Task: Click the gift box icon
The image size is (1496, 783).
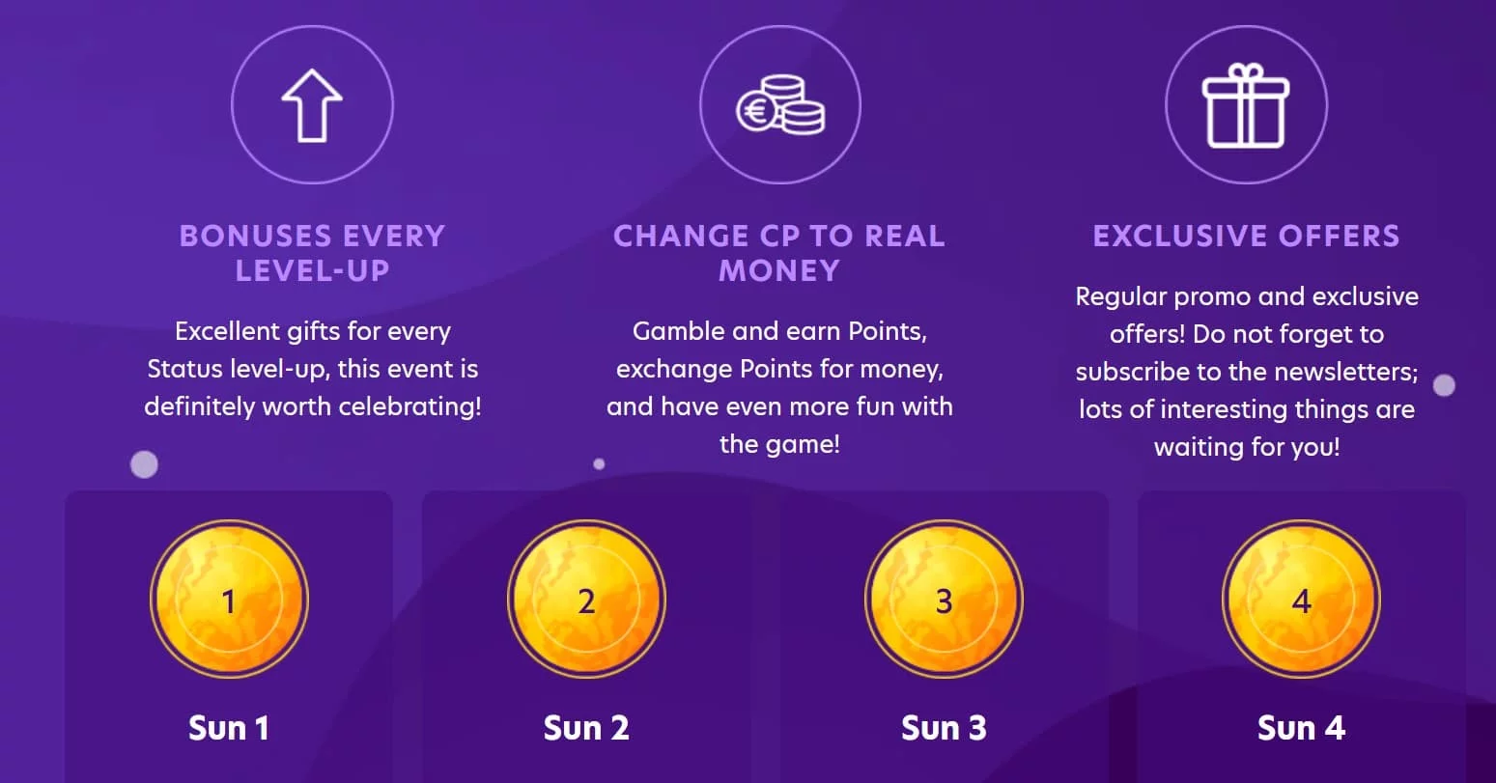Action: [x=1246, y=104]
